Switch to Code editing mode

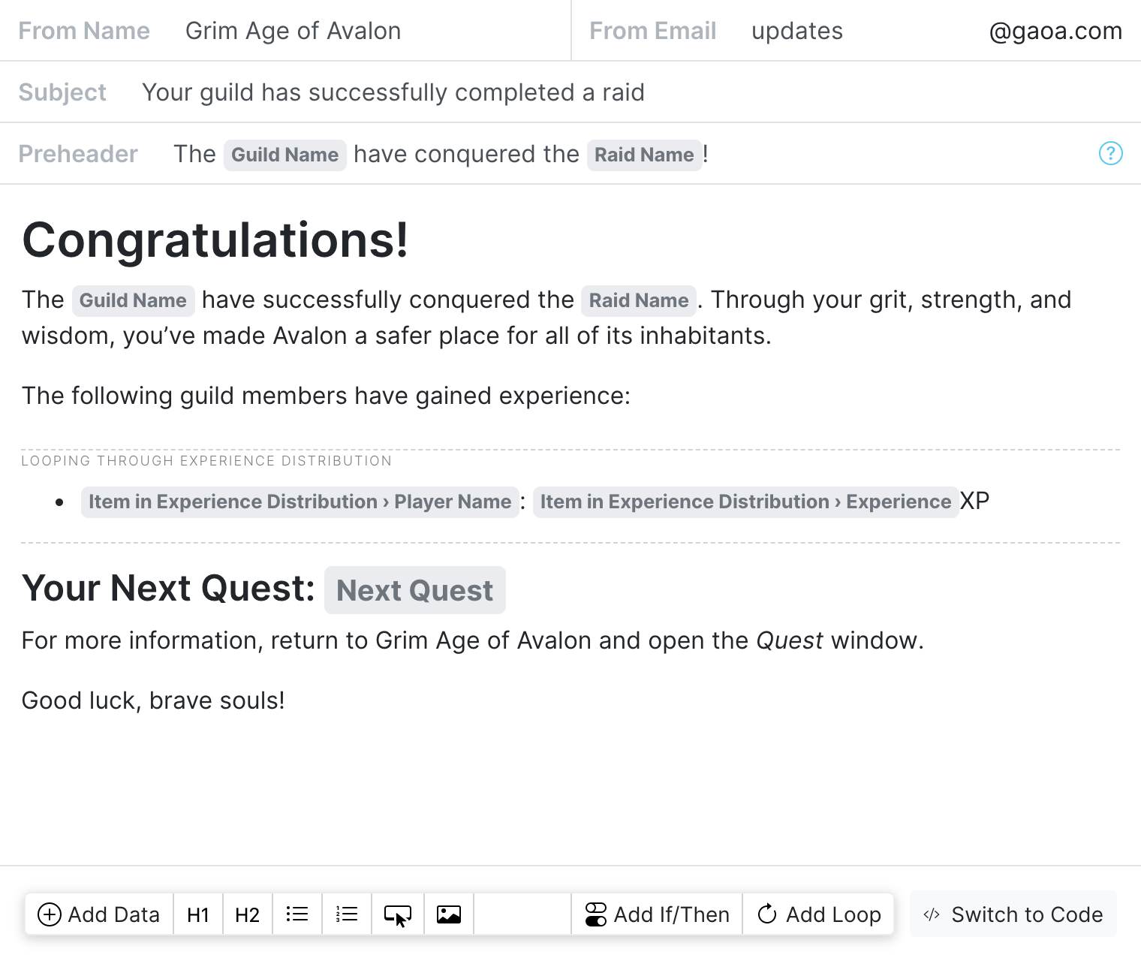1013,914
